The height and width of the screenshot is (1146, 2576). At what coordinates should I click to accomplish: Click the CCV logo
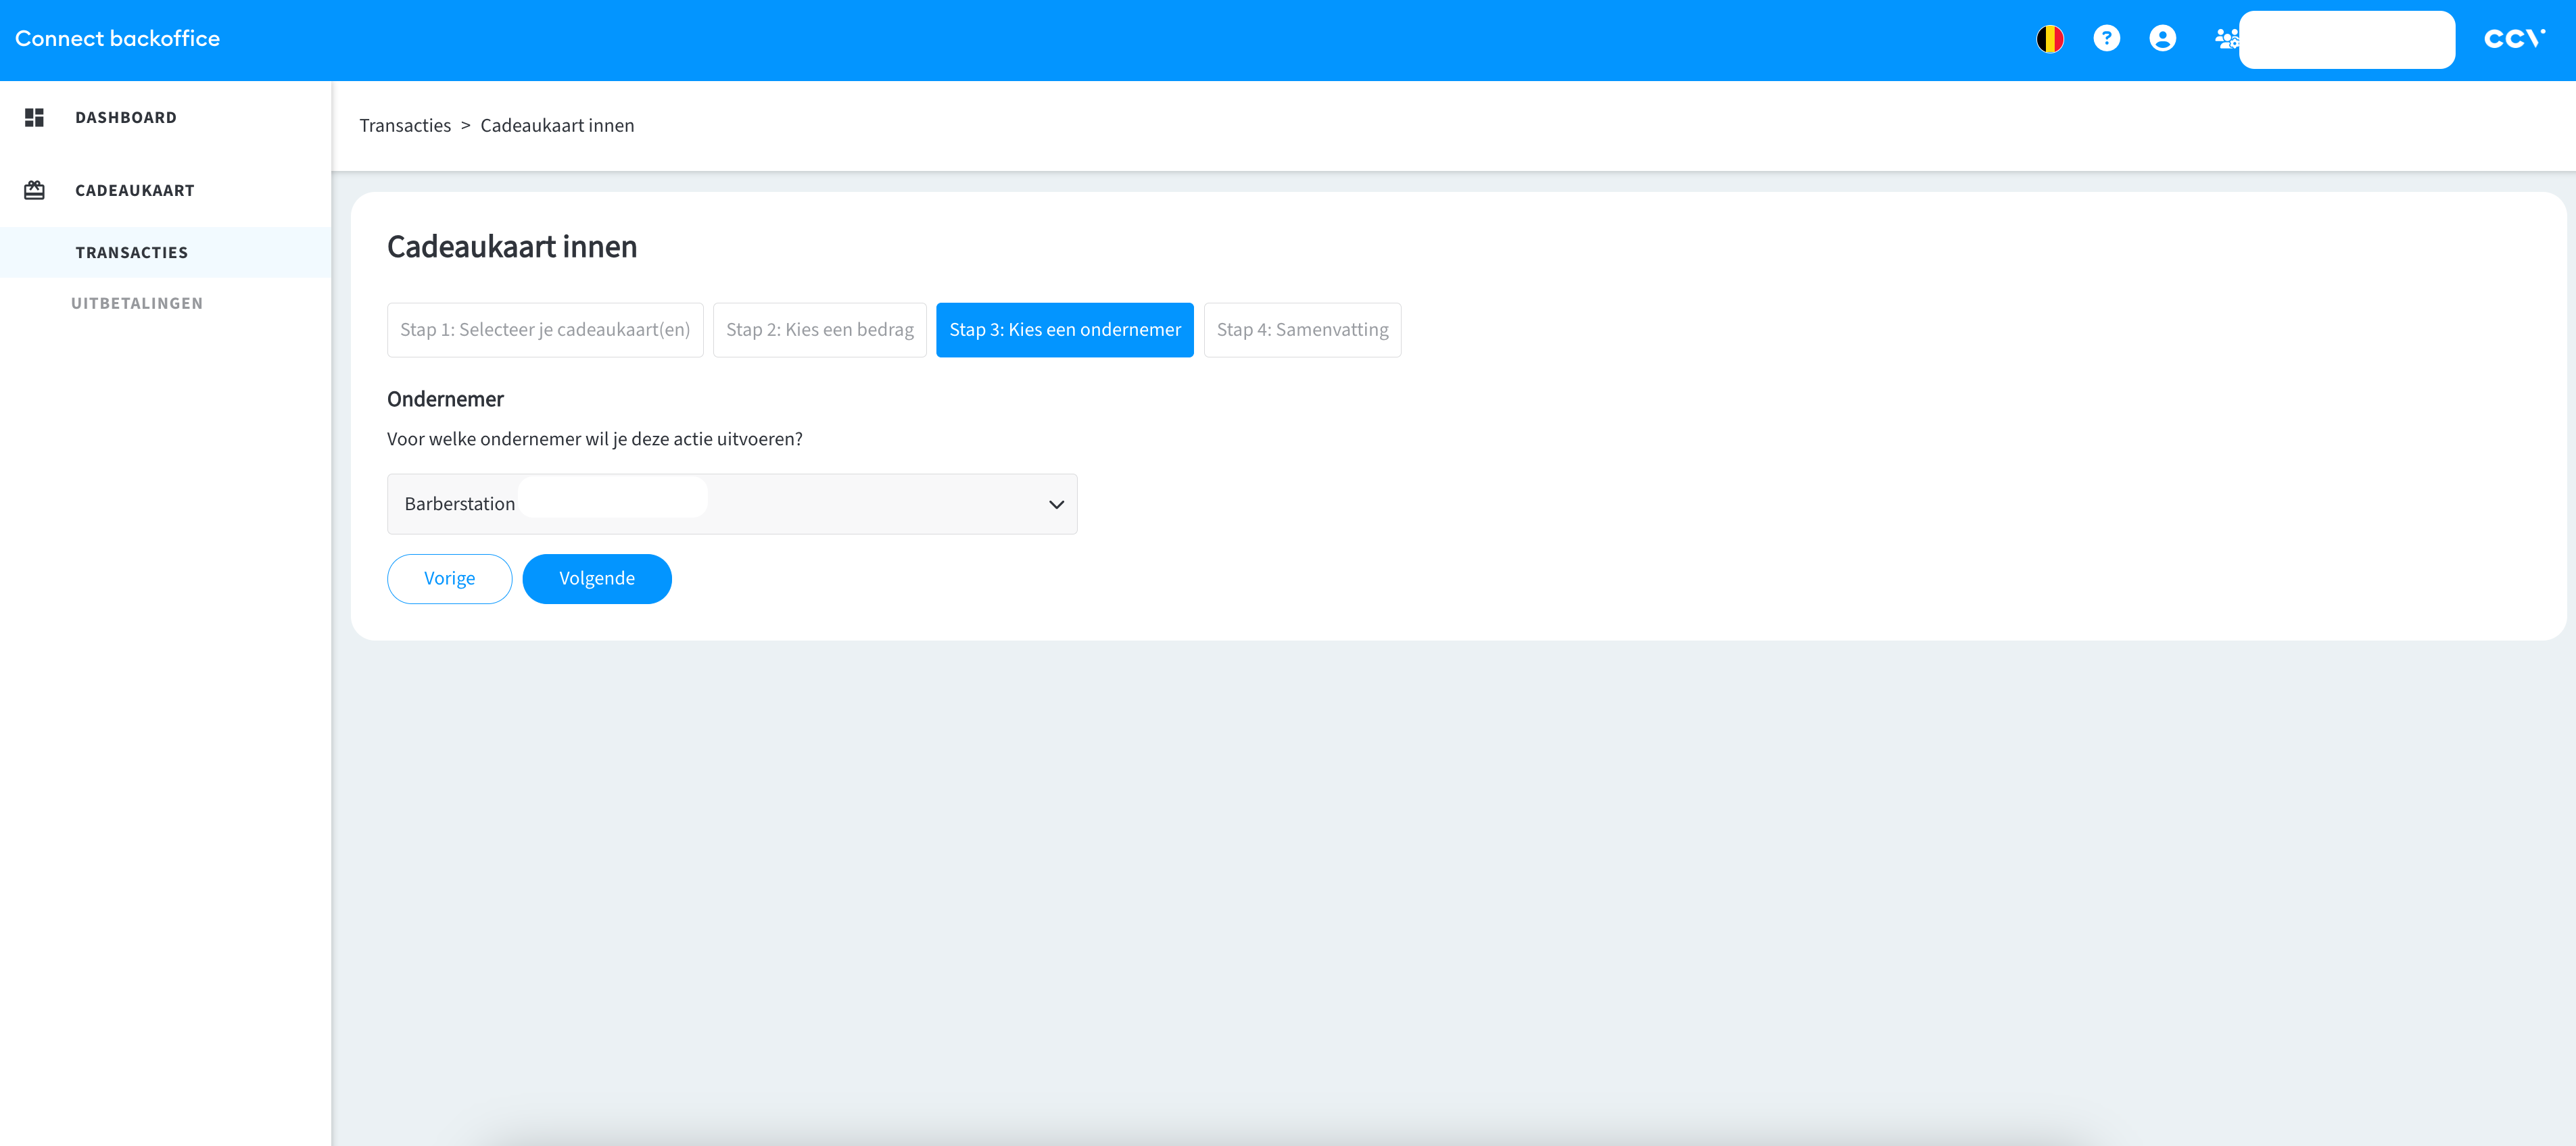[2513, 39]
